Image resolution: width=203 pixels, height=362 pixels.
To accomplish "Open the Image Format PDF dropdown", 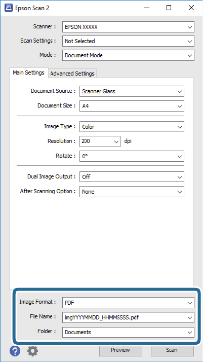I will [x=129, y=303].
